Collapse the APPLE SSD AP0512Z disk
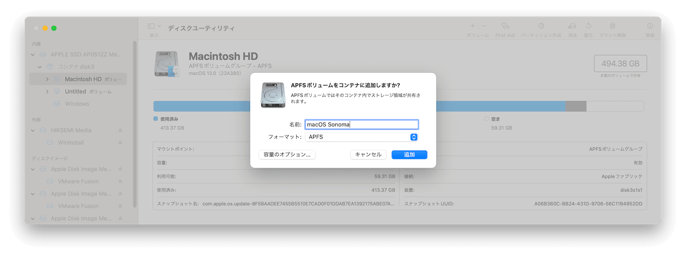Viewport: 686px width, 257px height. [33, 54]
